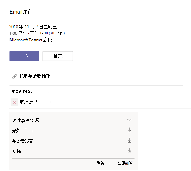Click 全部删除 to delete all

tap(125, 163)
